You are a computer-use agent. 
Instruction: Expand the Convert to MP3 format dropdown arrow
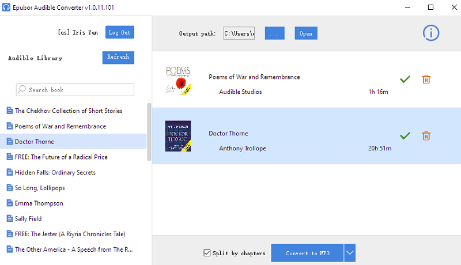[x=350, y=253]
